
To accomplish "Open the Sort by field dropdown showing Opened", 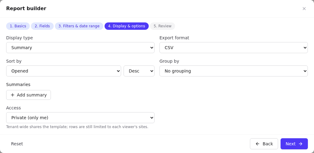I will (x=63, y=71).
